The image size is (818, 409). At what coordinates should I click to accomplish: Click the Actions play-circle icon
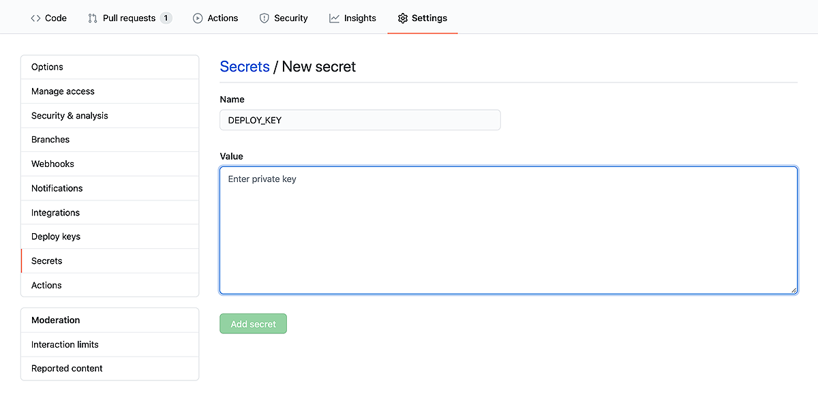(x=198, y=18)
